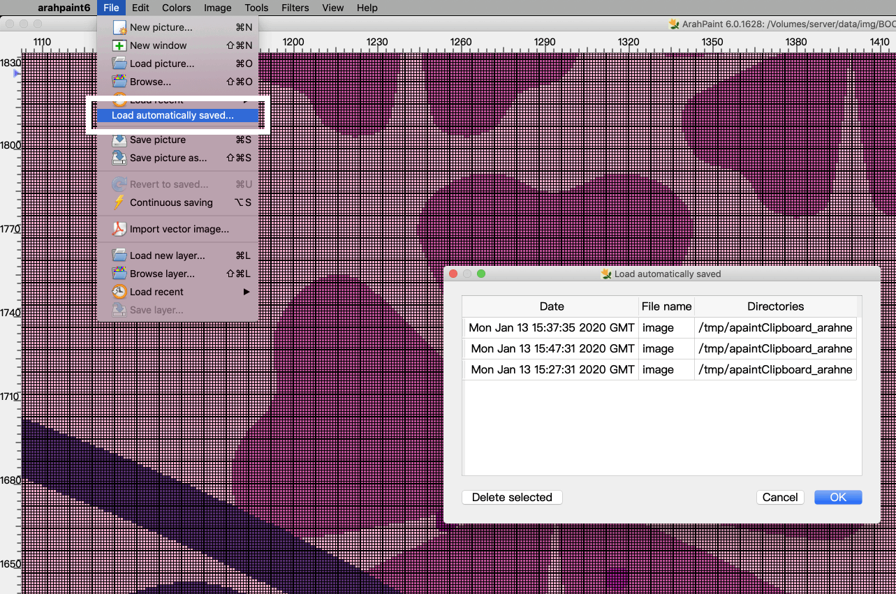Click the arahpaint6 application menu
The width and height of the screenshot is (896, 594).
(64, 8)
